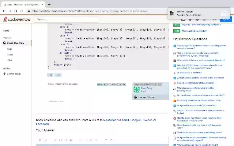Create a bulleted list in the editor
234x146 pixels.
click(x=86, y=140)
